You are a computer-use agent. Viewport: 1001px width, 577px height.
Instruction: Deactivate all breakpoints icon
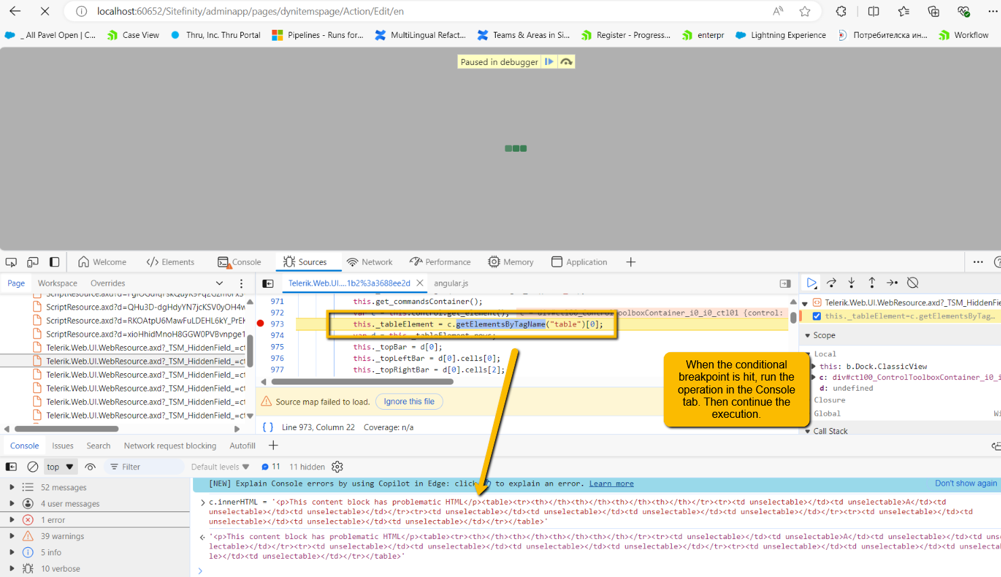[913, 283]
